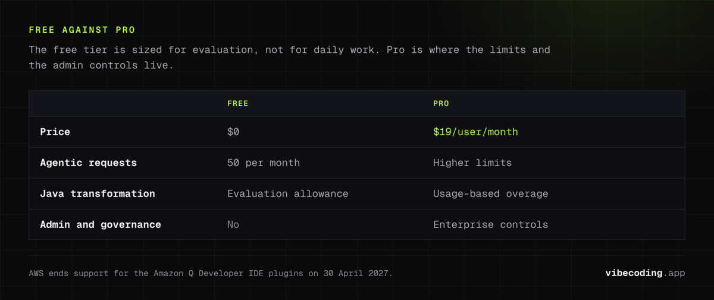Viewport: 714px width, 300px height.
Task: Click the "Agentic requests" row label
Action: 88,162
